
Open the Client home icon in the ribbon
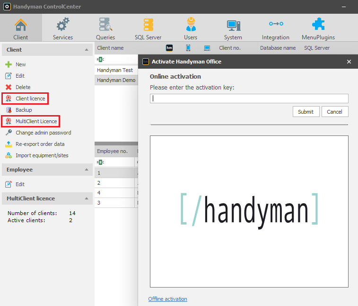coord(20,25)
